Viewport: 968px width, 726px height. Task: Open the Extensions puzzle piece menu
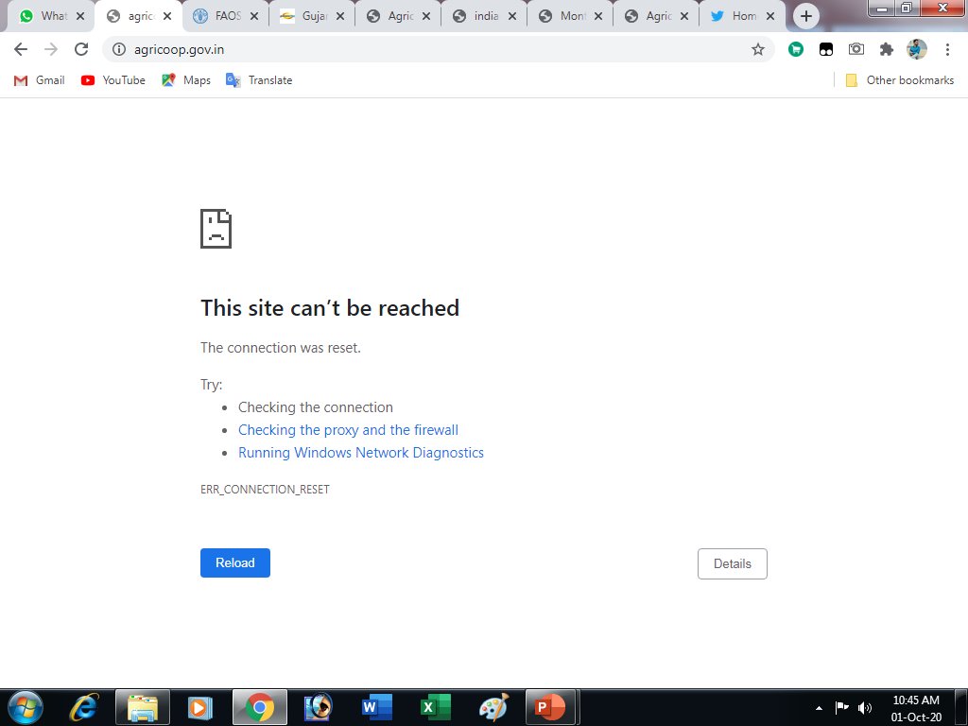coord(887,49)
